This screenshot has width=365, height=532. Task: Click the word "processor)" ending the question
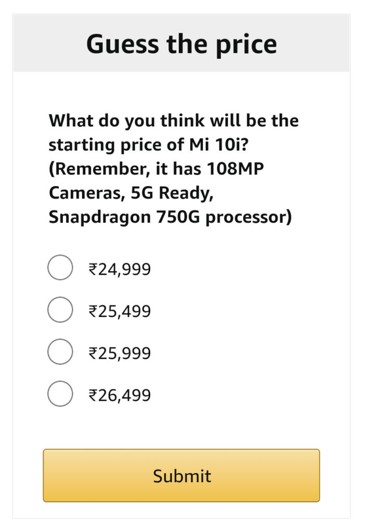[x=249, y=217]
